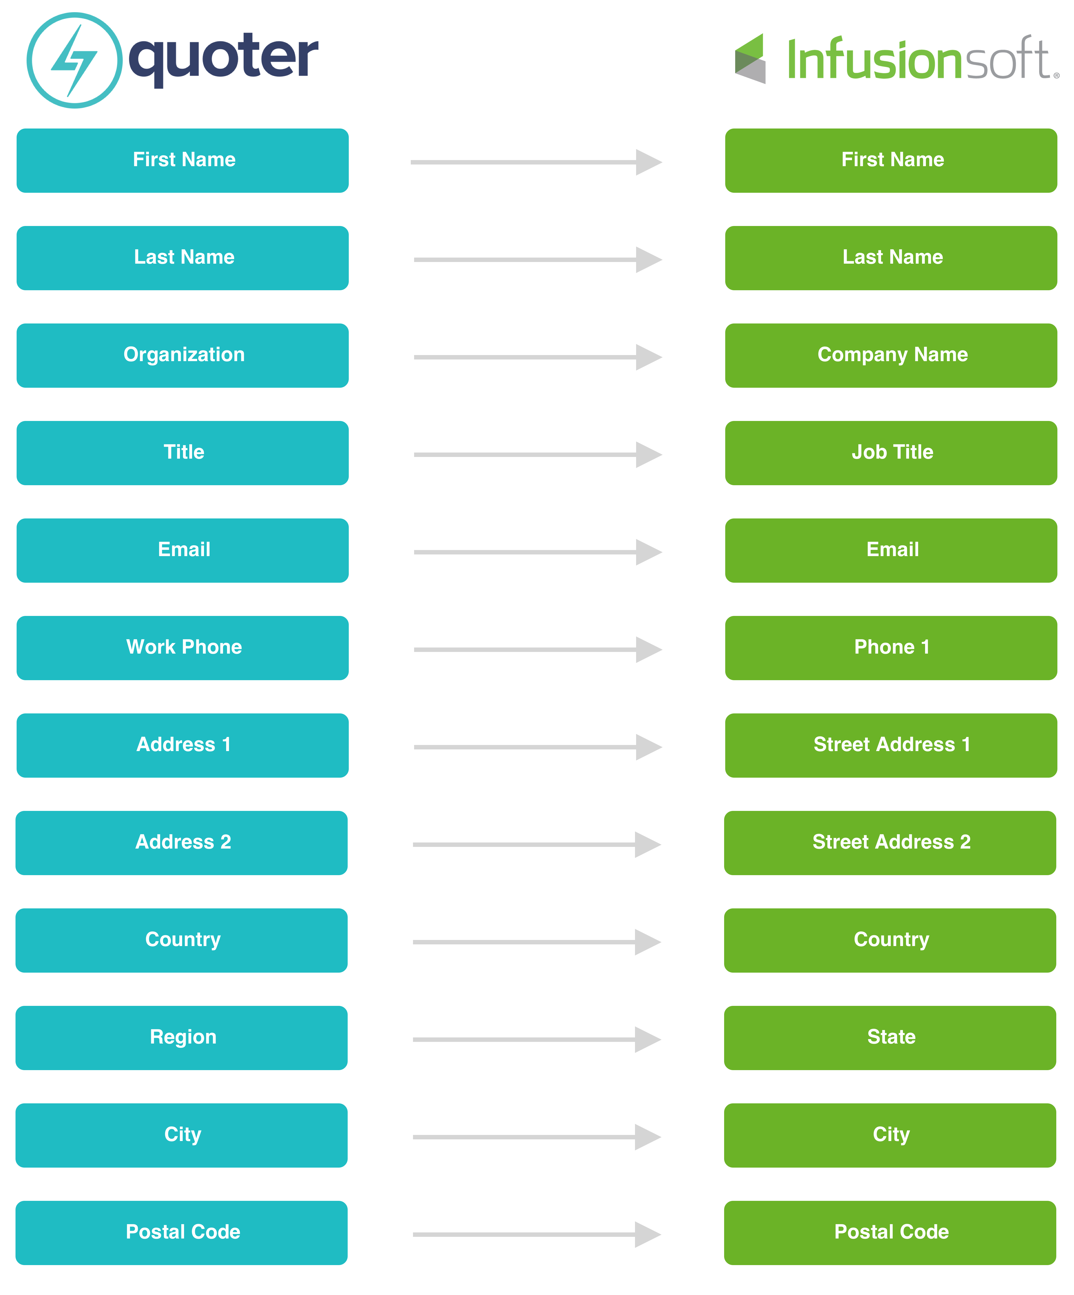This screenshot has height=1295, width=1074.
Task: Click the Quoter lightning bolt logo icon
Action: point(74,60)
